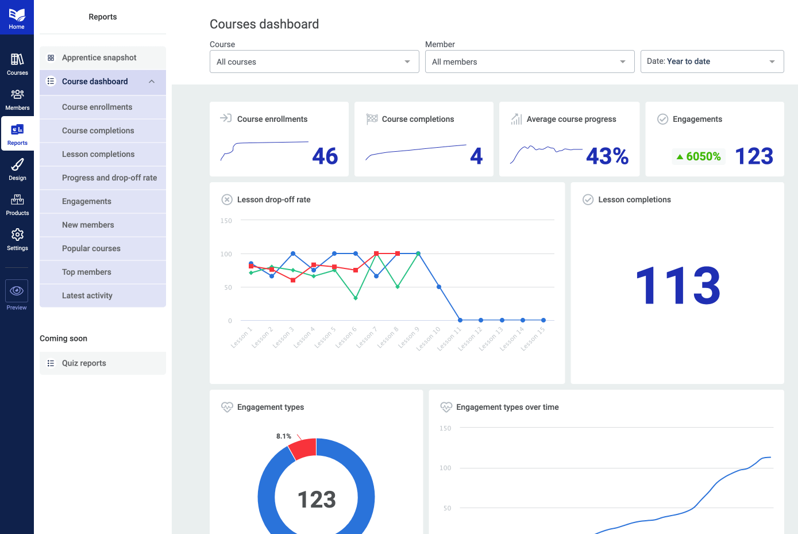
Task: Click the Engagement types heart icon
Action: (x=226, y=407)
